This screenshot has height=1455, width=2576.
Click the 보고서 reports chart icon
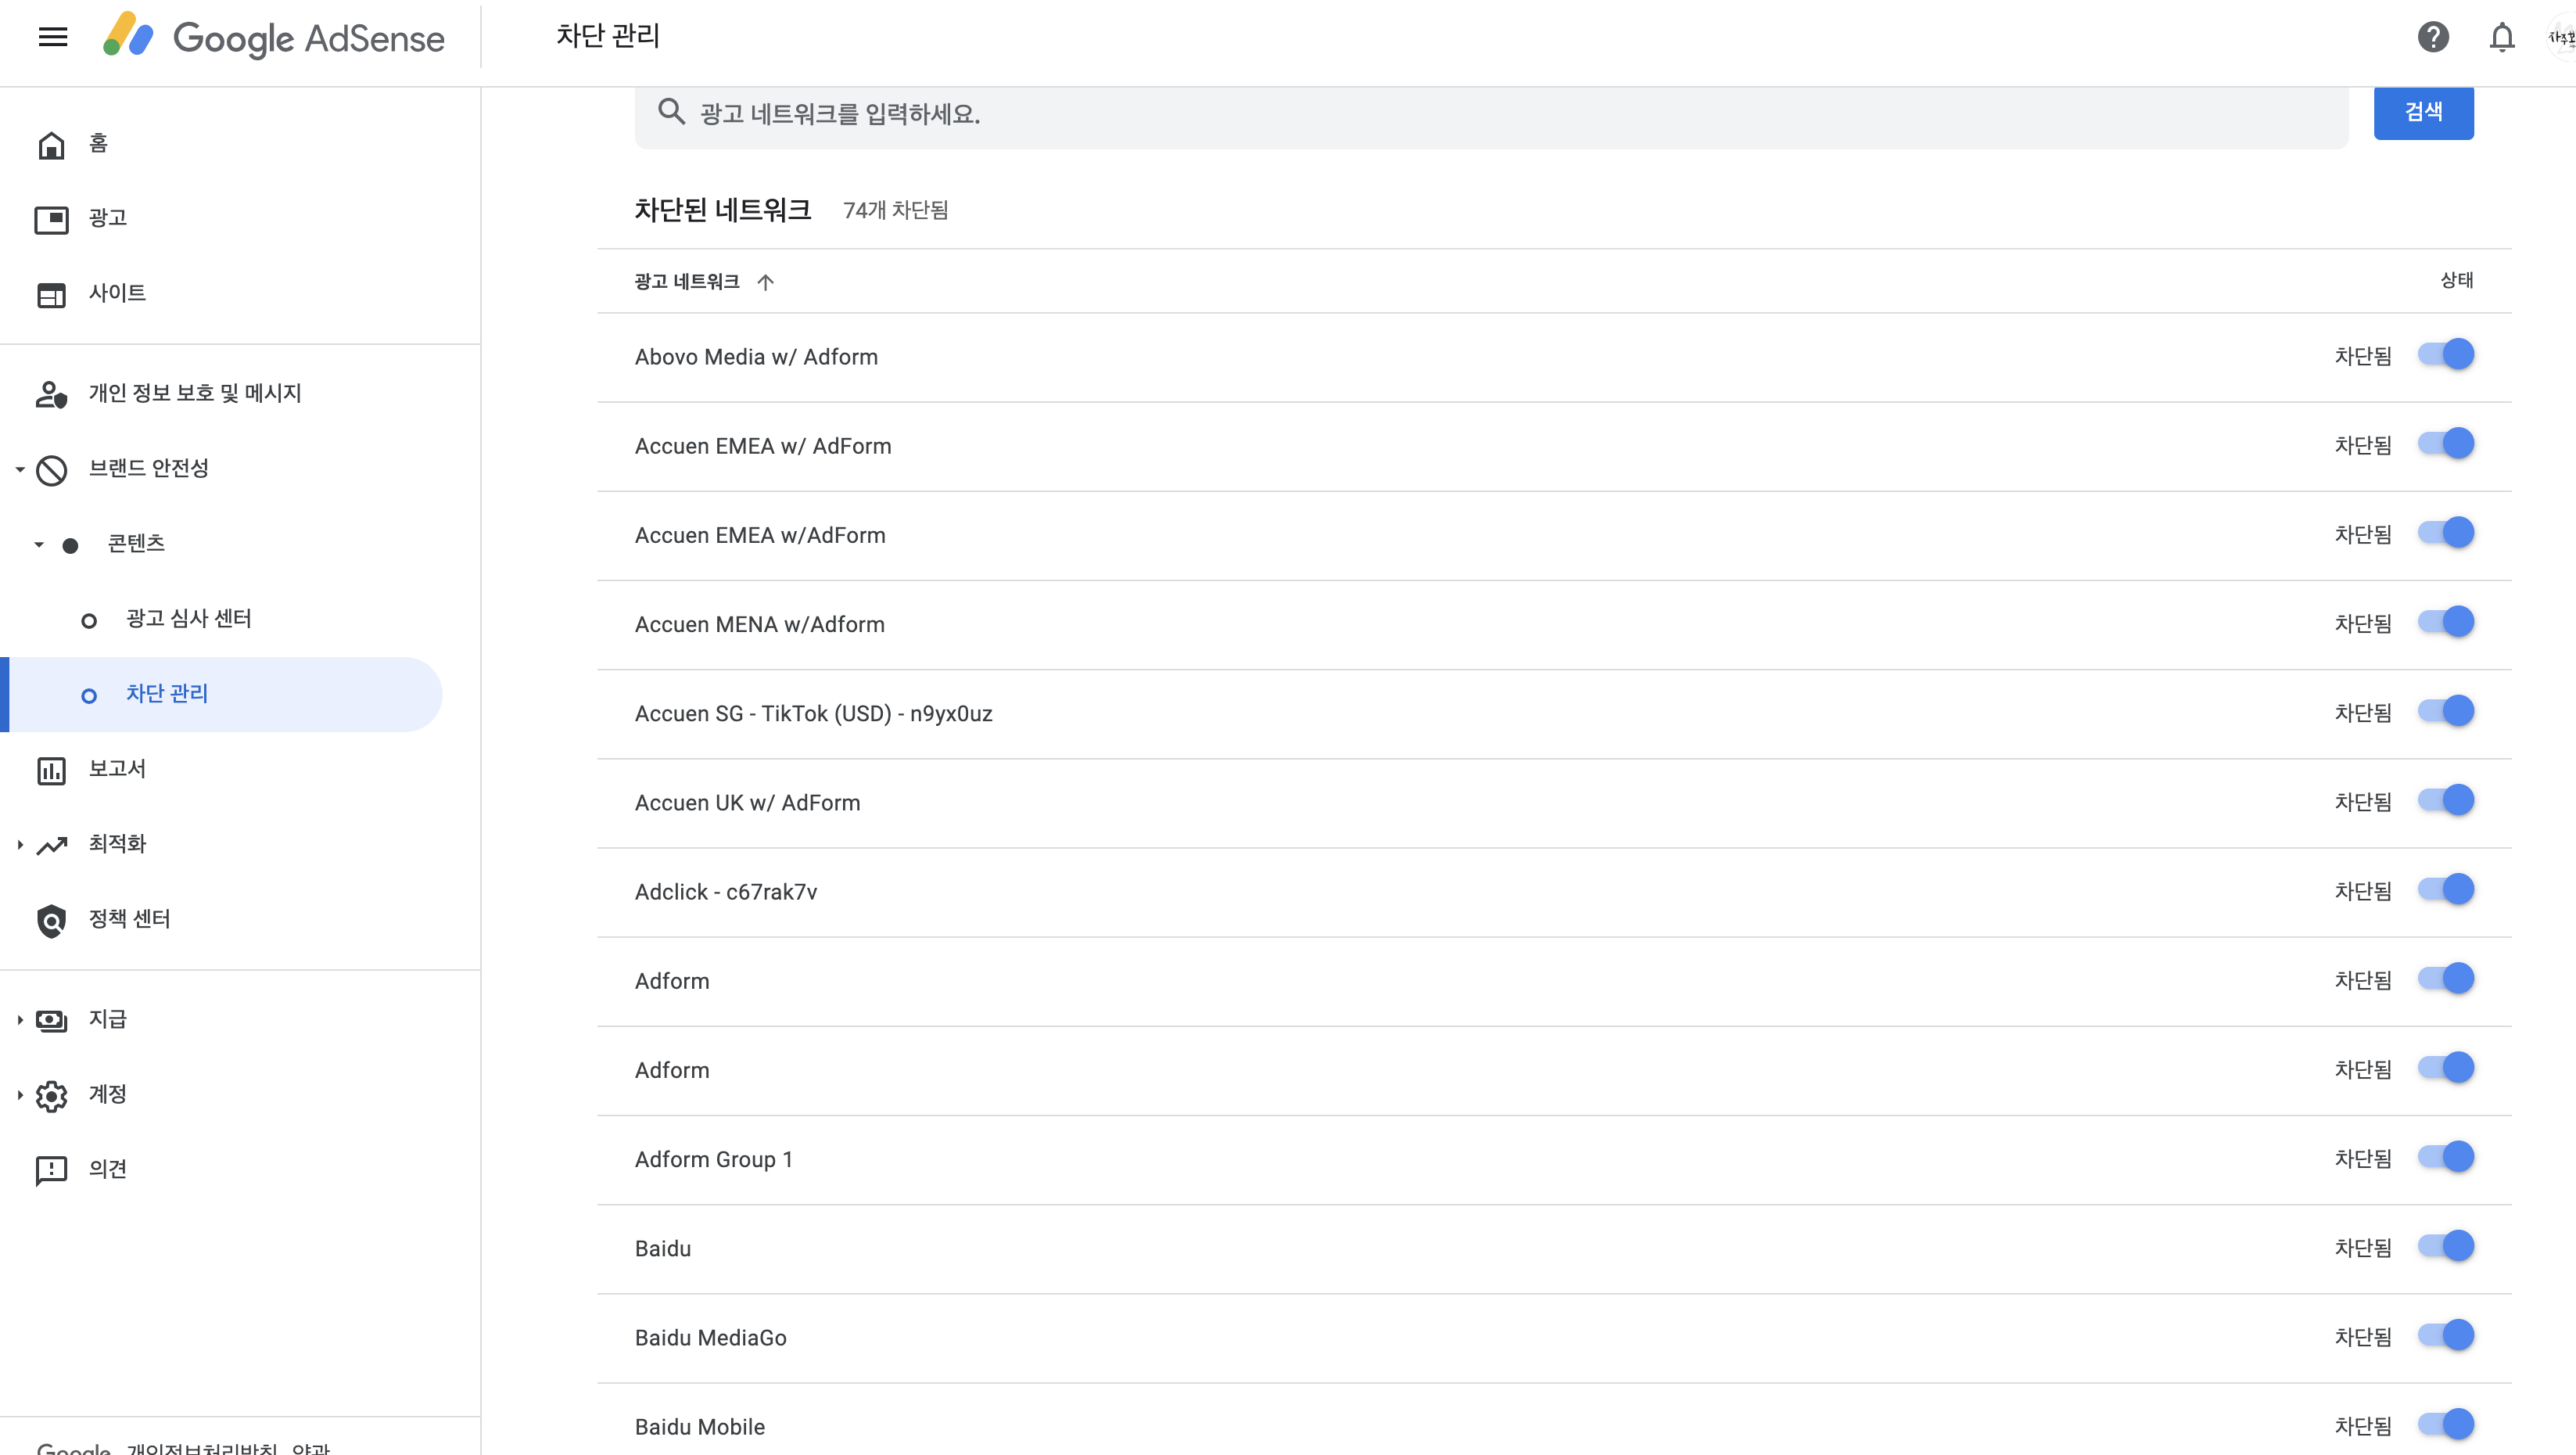(x=51, y=770)
